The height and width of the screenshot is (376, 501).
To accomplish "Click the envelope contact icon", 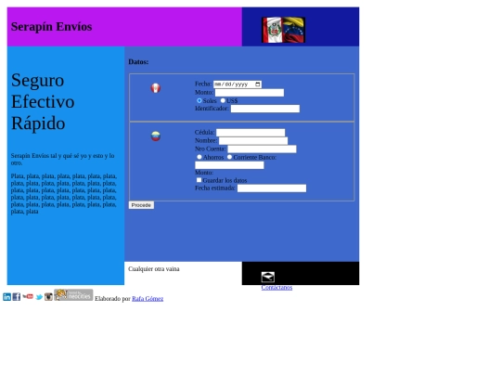I will [x=268, y=277].
